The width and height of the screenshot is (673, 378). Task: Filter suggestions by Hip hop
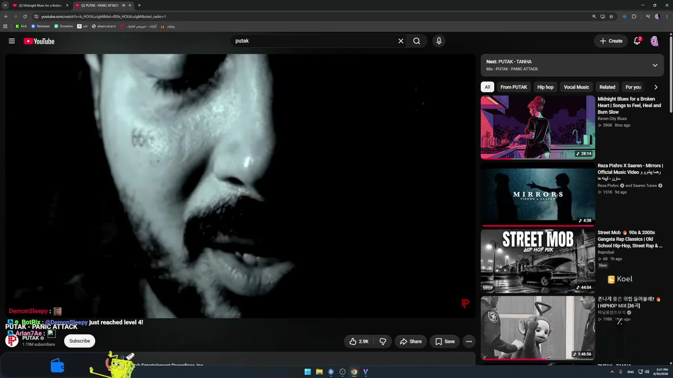click(545, 87)
